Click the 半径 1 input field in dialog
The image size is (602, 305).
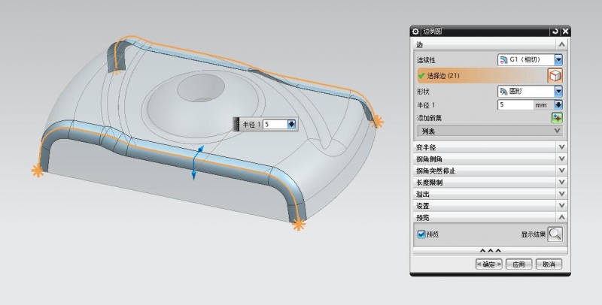point(515,105)
